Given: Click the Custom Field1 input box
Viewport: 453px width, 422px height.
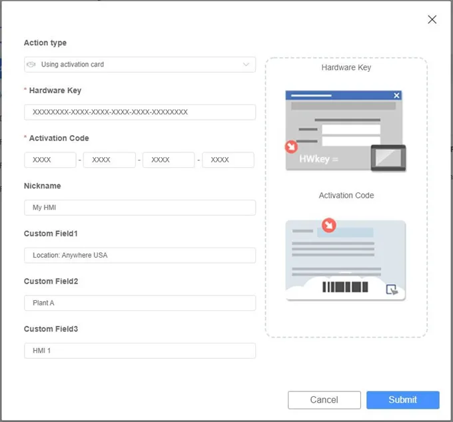Looking at the screenshot, I should 140,255.
